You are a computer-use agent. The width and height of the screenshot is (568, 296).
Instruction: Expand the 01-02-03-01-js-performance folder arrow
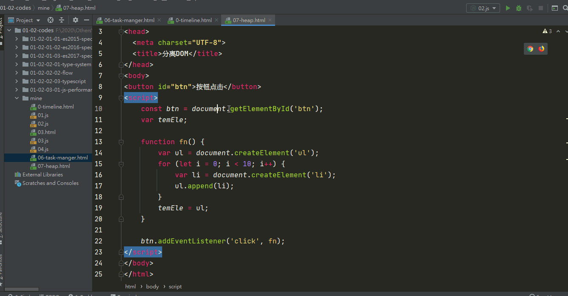click(x=17, y=90)
